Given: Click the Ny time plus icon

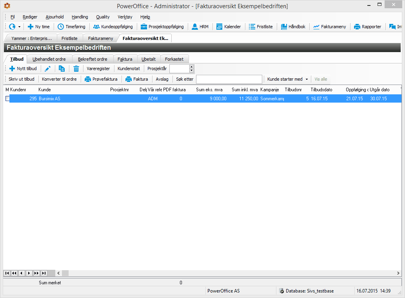Looking at the screenshot, I should pyautogui.click(x=31, y=27).
